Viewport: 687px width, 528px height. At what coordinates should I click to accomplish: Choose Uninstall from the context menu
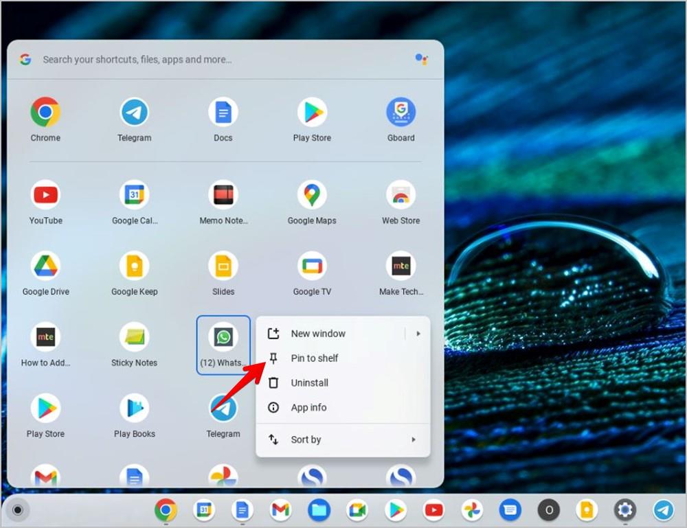point(343,382)
